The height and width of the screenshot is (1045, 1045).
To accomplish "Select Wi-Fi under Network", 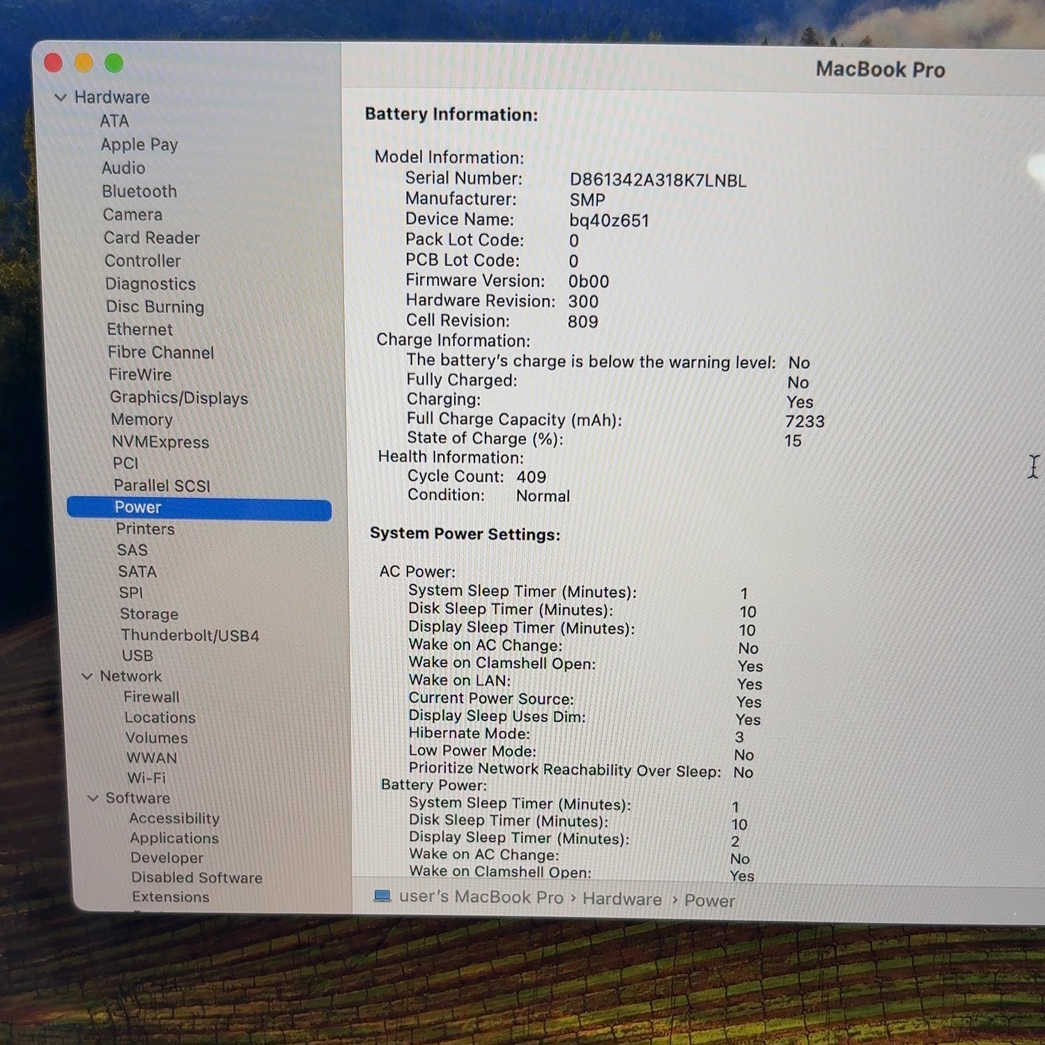I will point(146,777).
